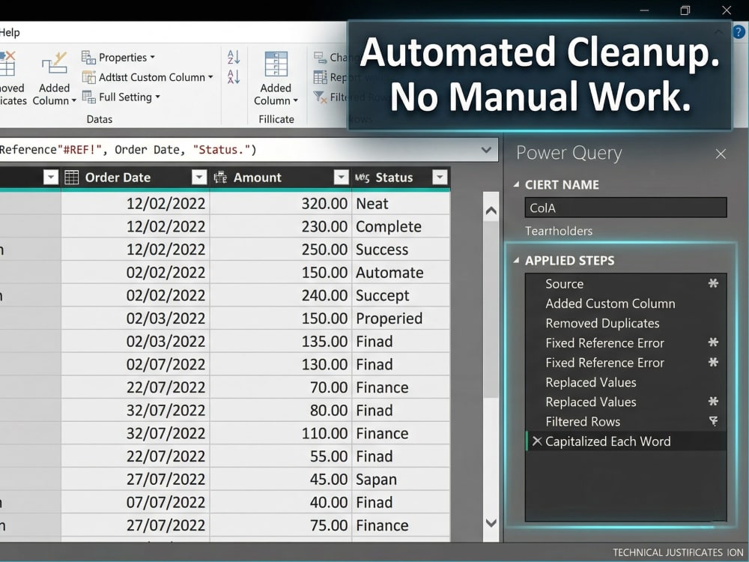Image resolution: width=749 pixels, height=562 pixels.
Task: Click the Status cell reading Complete
Action: click(x=401, y=226)
